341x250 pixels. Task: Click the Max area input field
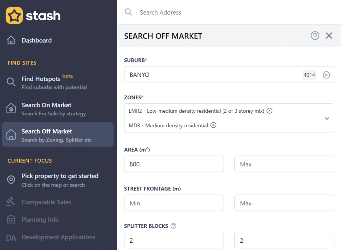coord(284,164)
